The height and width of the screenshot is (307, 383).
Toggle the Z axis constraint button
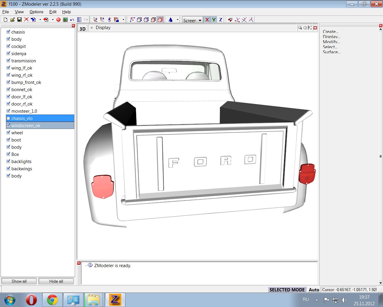pos(221,20)
